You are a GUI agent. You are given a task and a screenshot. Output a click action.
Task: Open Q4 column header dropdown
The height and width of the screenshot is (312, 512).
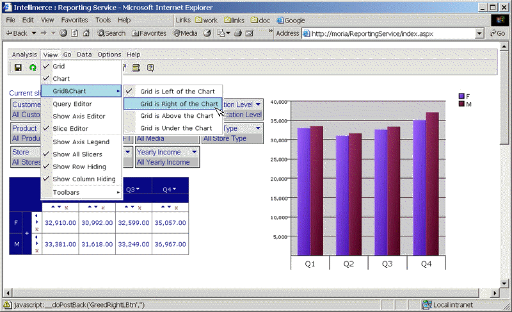coord(174,189)
